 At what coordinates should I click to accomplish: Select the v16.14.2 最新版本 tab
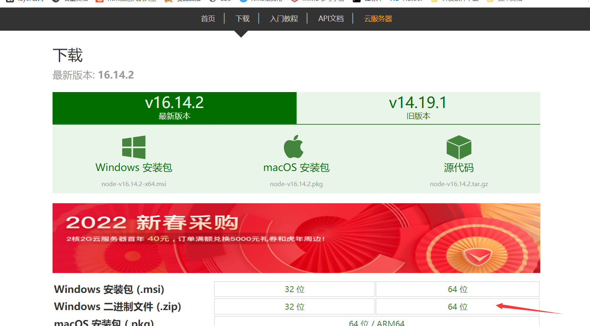174,108
